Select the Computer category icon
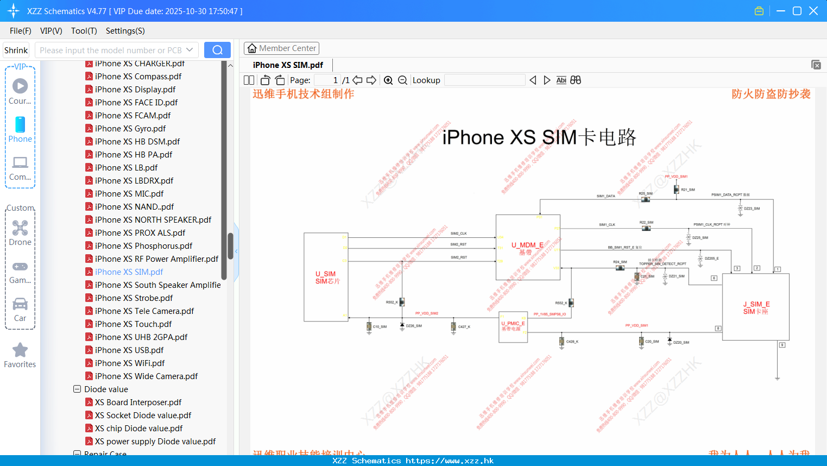 click(x=20, y=162)
